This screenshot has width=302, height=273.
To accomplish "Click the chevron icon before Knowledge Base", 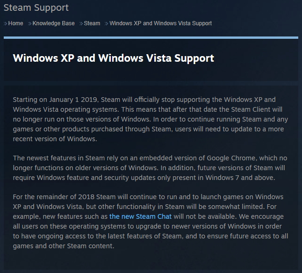I will (30, 23).
